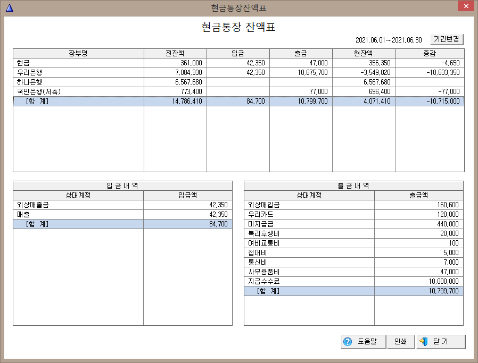This screenshot has height=363, width=478.
Task: Click the 전잔액 column header
Action: click(x=175, y=53)
